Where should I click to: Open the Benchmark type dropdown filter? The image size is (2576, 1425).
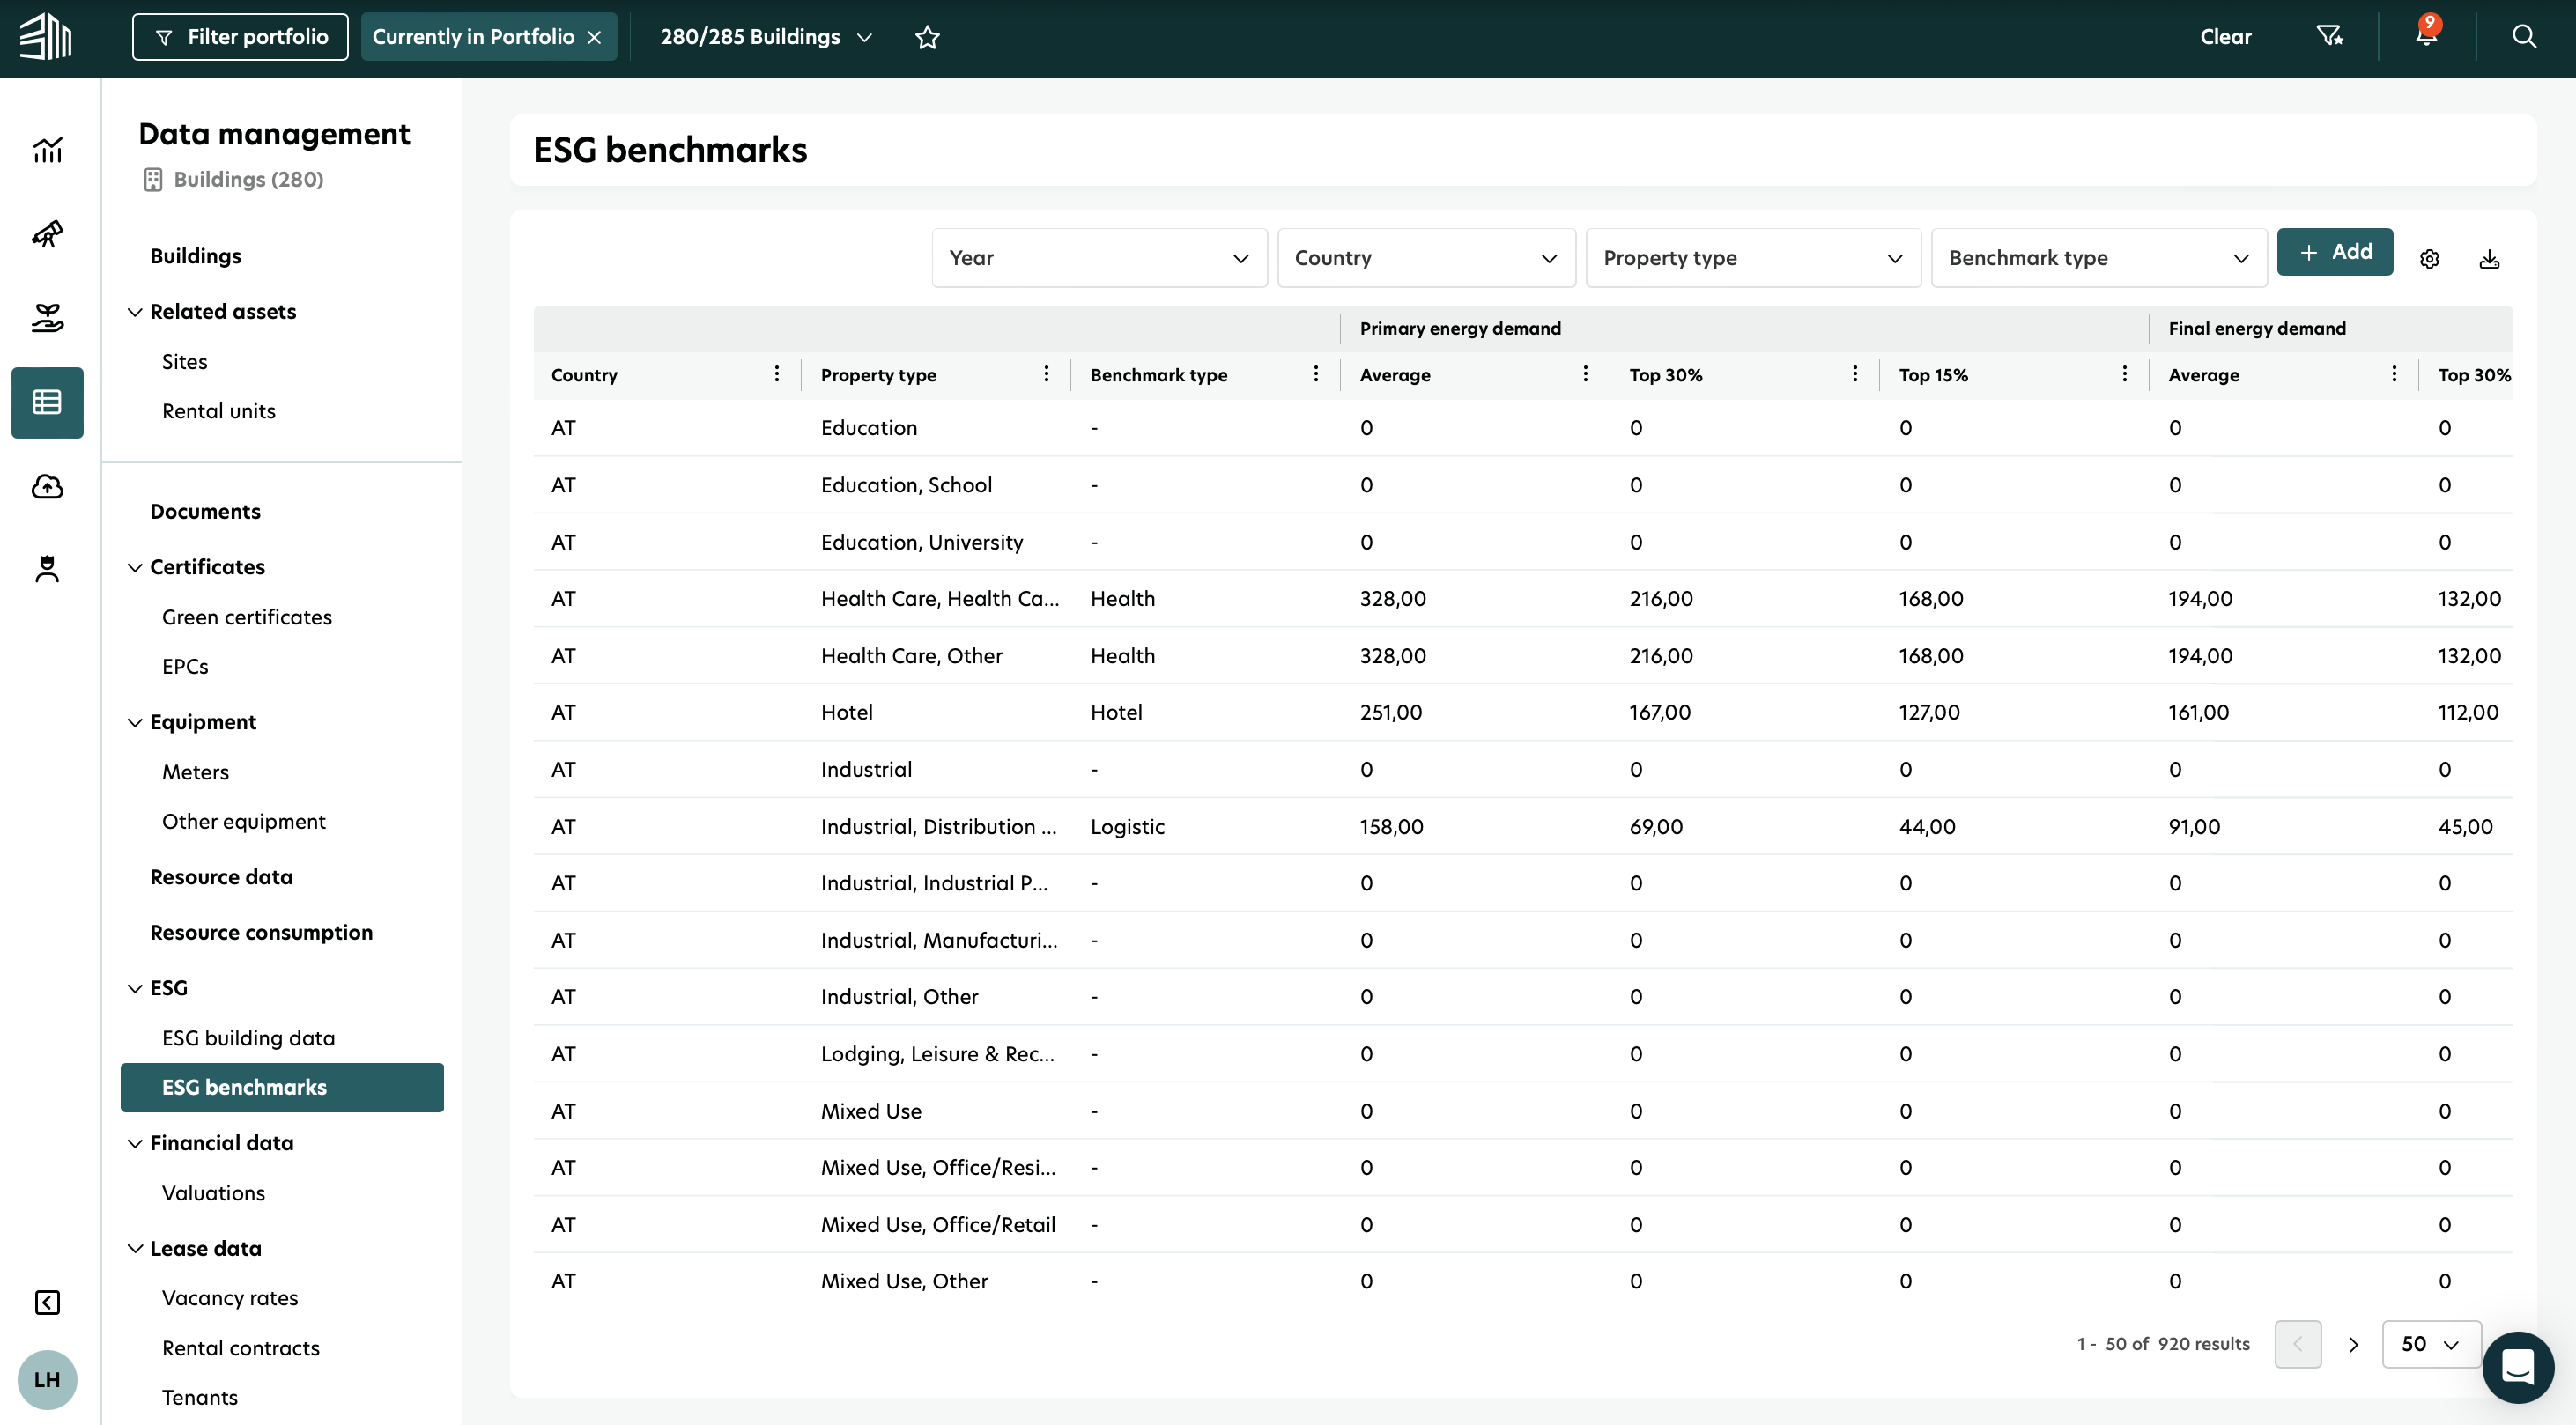pos(2098,258)
